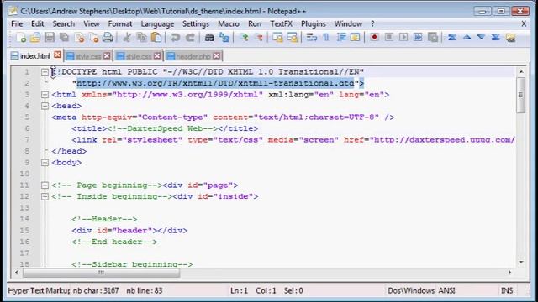538x302 pixels.
Task: Click the horizontal scrollbar right arrow
Action: [510, 273]
